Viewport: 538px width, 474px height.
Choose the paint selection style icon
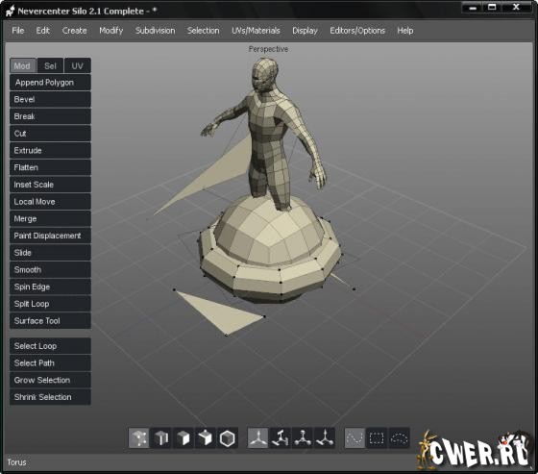pos(355,437)
